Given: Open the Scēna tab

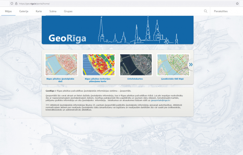Looking at the screenshot, I should coord(53,11).
